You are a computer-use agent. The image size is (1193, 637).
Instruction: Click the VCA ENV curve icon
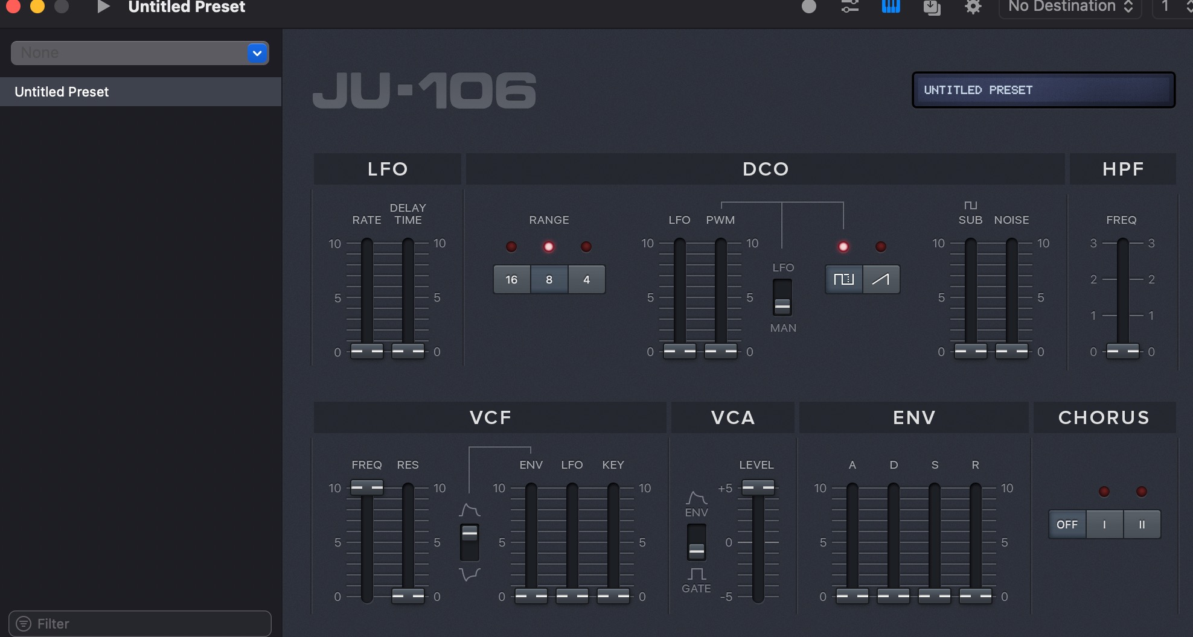click(697, 498)
